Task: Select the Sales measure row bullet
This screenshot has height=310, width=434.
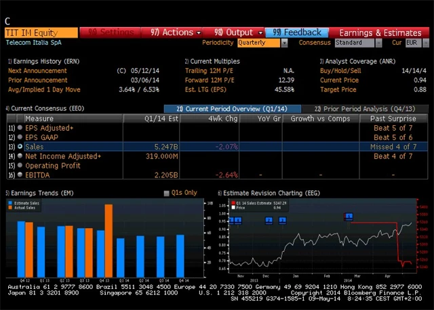Action: [x=20, y=146]
